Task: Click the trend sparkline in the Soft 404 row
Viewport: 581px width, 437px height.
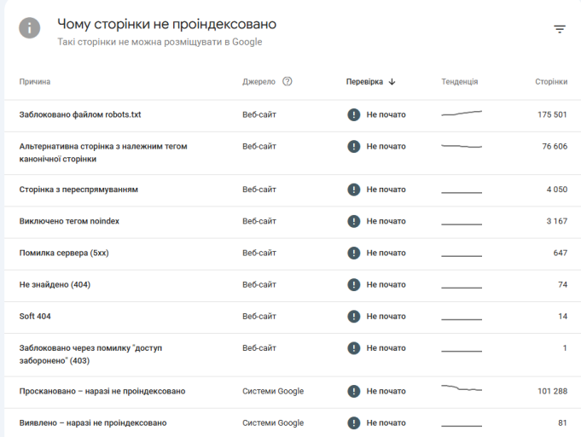Action: coord(462,319)
